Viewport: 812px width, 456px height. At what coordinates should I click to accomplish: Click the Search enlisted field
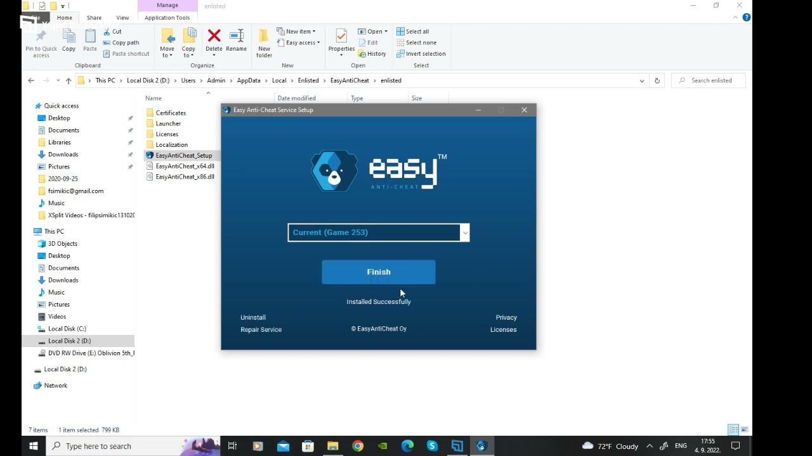(x=709, y=80)
